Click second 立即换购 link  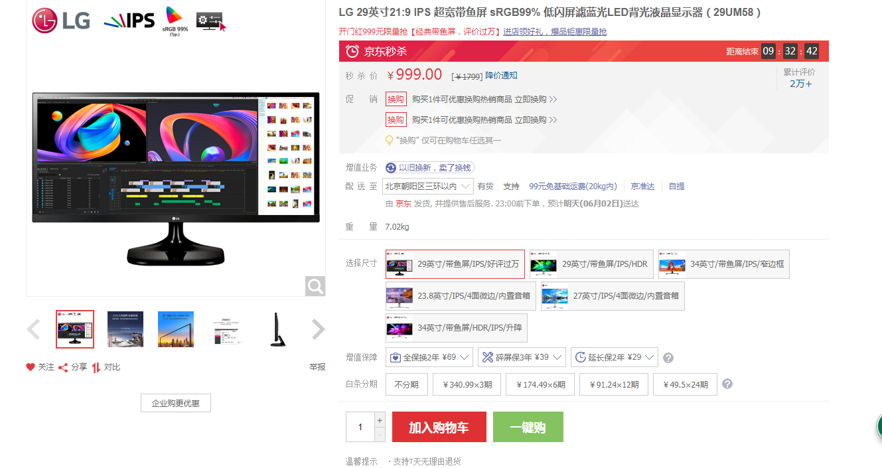536,120
